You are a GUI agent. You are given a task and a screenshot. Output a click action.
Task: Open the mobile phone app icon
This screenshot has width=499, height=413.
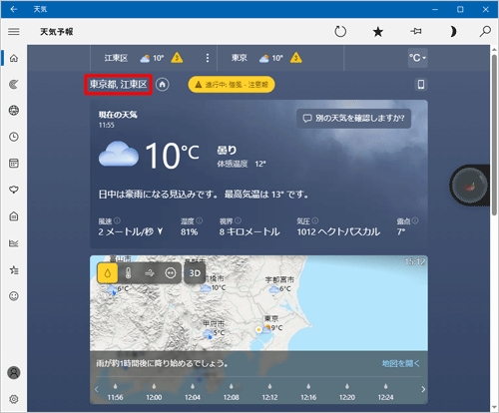click(421, 85)
